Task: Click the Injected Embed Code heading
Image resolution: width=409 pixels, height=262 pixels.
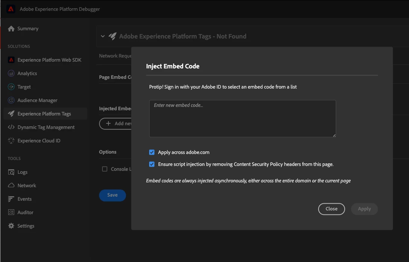Action: (115, 108)
